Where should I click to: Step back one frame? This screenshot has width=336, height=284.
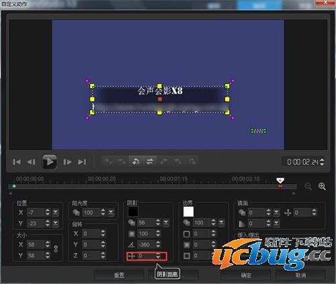point(31,162)
